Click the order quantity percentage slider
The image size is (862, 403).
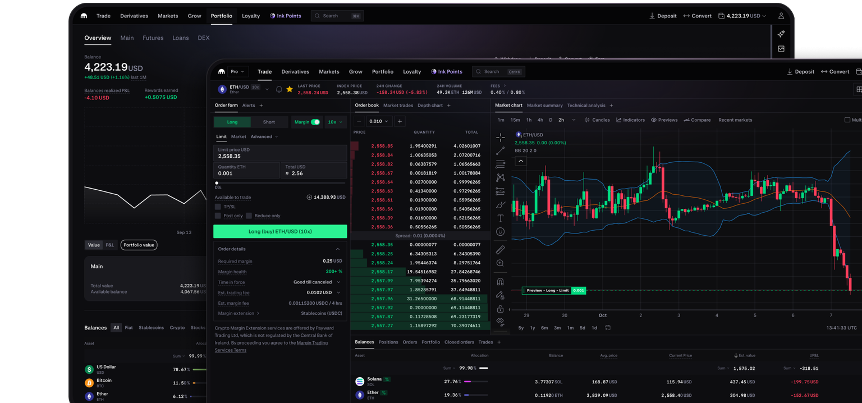(x=280, y=183)
